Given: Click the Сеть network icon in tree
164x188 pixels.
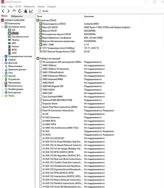Looking at the screenshot, I should tap(6, 73).
